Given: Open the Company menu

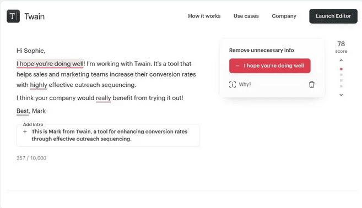Looking at the screenshot, I should 284,16.
